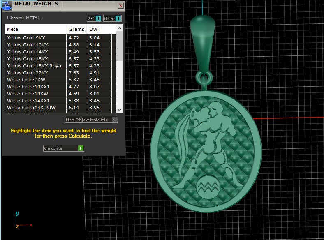Click the 7.63 grams value
The image size is (324, 240).
point(74,73)
